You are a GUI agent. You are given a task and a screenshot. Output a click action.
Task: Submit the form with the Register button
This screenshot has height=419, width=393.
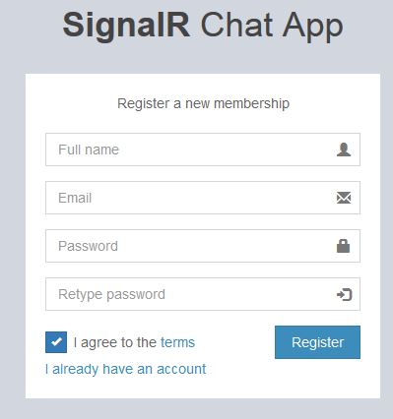tap(317, 342)
